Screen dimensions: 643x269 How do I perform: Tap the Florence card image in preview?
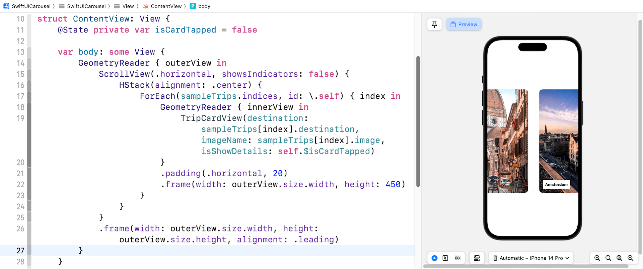[x=508, y=141]
